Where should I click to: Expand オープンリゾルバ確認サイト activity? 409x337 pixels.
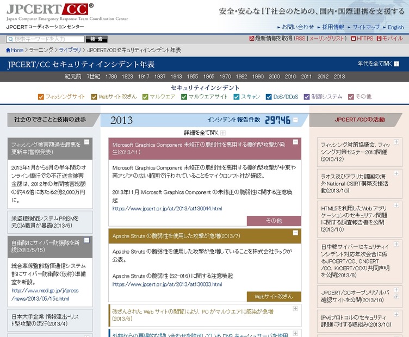click(x=396, y=290)
